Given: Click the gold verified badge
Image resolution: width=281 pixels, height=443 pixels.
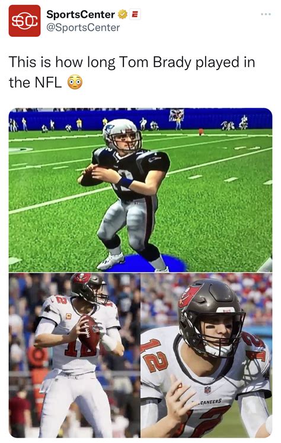Looking at the screenshot, I should (122, 14).
